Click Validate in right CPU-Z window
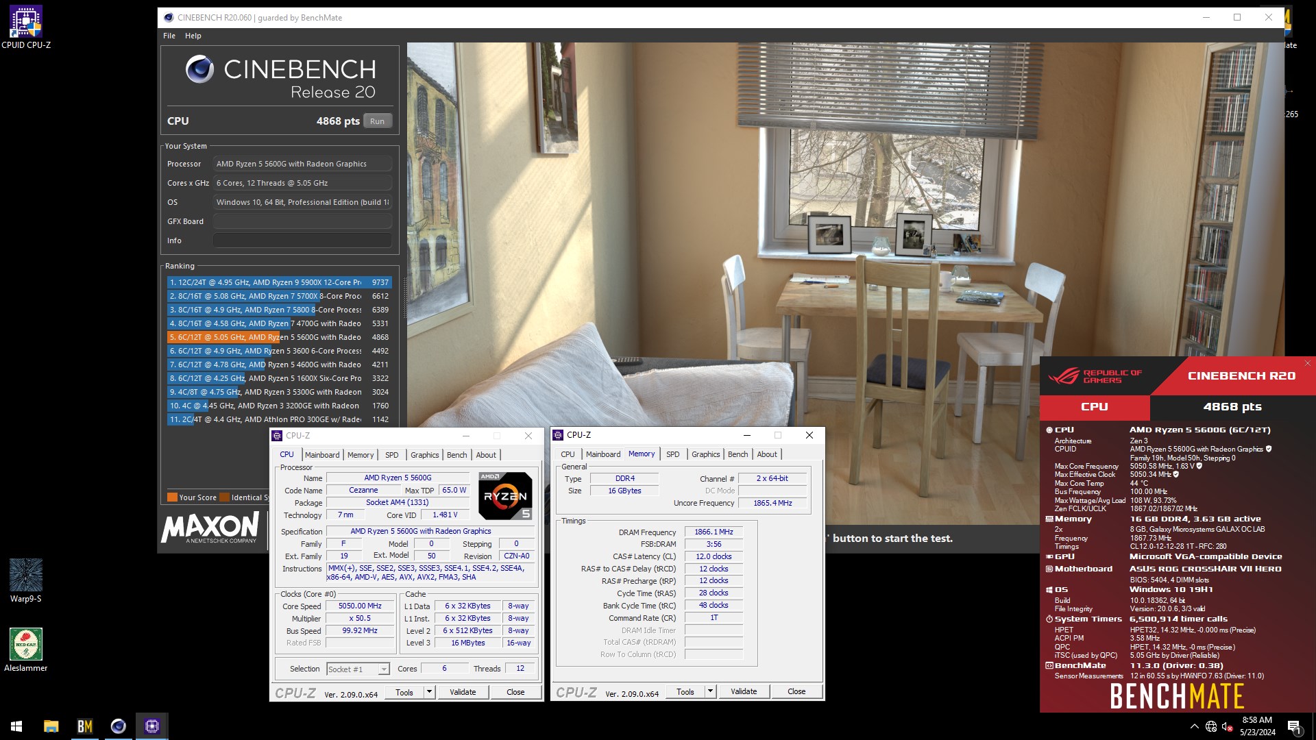 tap(744, 692)
